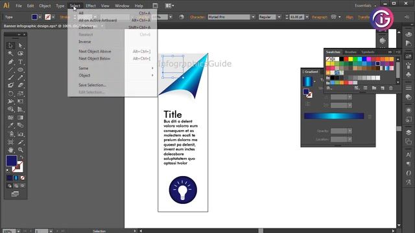Toggle the toolbox None mode button

pos(23,178)
